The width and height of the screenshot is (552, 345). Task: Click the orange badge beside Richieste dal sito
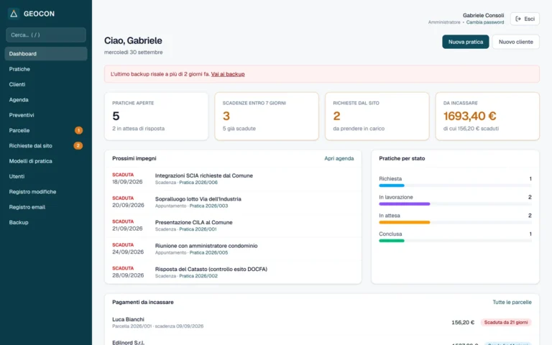point(78,145)
